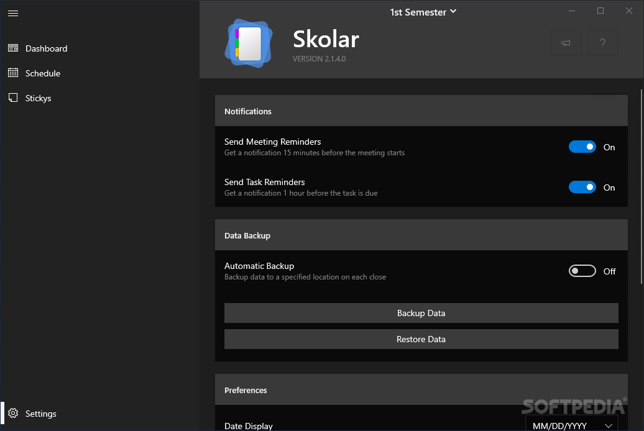The width and height of the screenshot is (644, 431).
Task: Navigate to Stickys
Action: pyautogui.click(x=100, y=98)
